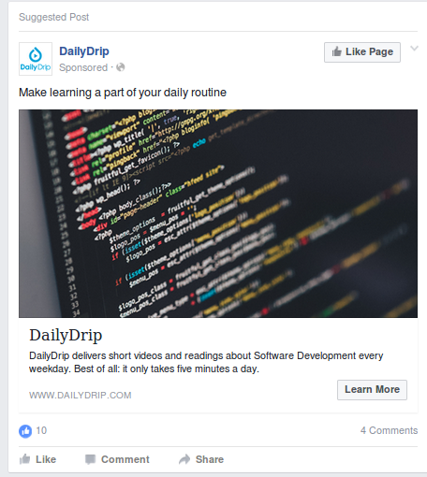Click the Learn More button
The image size is (427, 477).
click(372, 390)
